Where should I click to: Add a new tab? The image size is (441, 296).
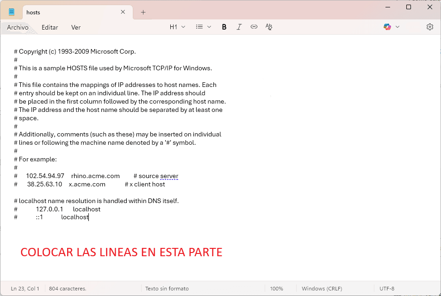143,12
